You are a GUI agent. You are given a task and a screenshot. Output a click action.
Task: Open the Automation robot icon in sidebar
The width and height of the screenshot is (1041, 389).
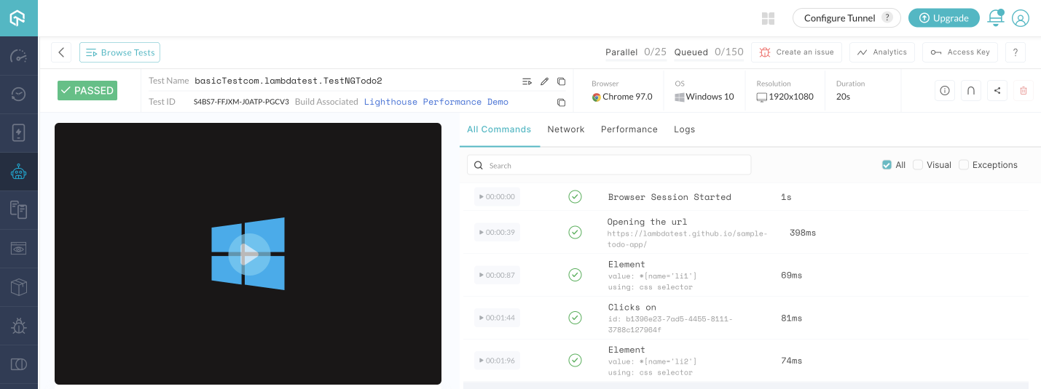click(x=19, y=172)
